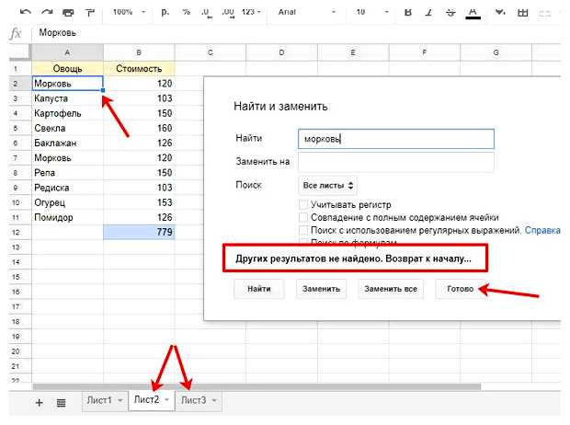
Task: Select column G header
Action: [x=496, y=52]
